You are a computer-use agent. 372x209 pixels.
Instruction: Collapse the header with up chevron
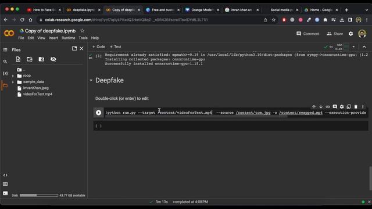pos(364,47)
